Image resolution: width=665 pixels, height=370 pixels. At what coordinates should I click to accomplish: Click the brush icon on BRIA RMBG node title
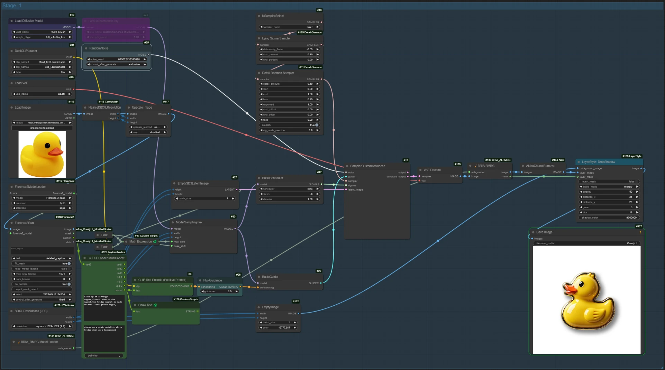click(475, 166)
